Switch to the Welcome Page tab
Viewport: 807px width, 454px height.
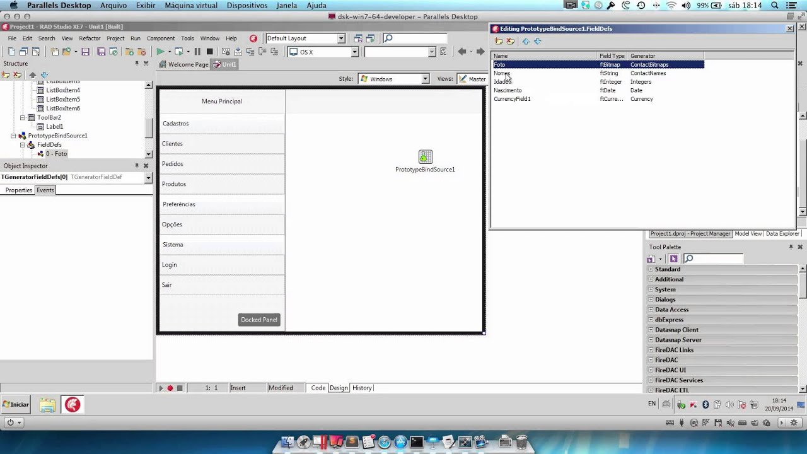183,64
